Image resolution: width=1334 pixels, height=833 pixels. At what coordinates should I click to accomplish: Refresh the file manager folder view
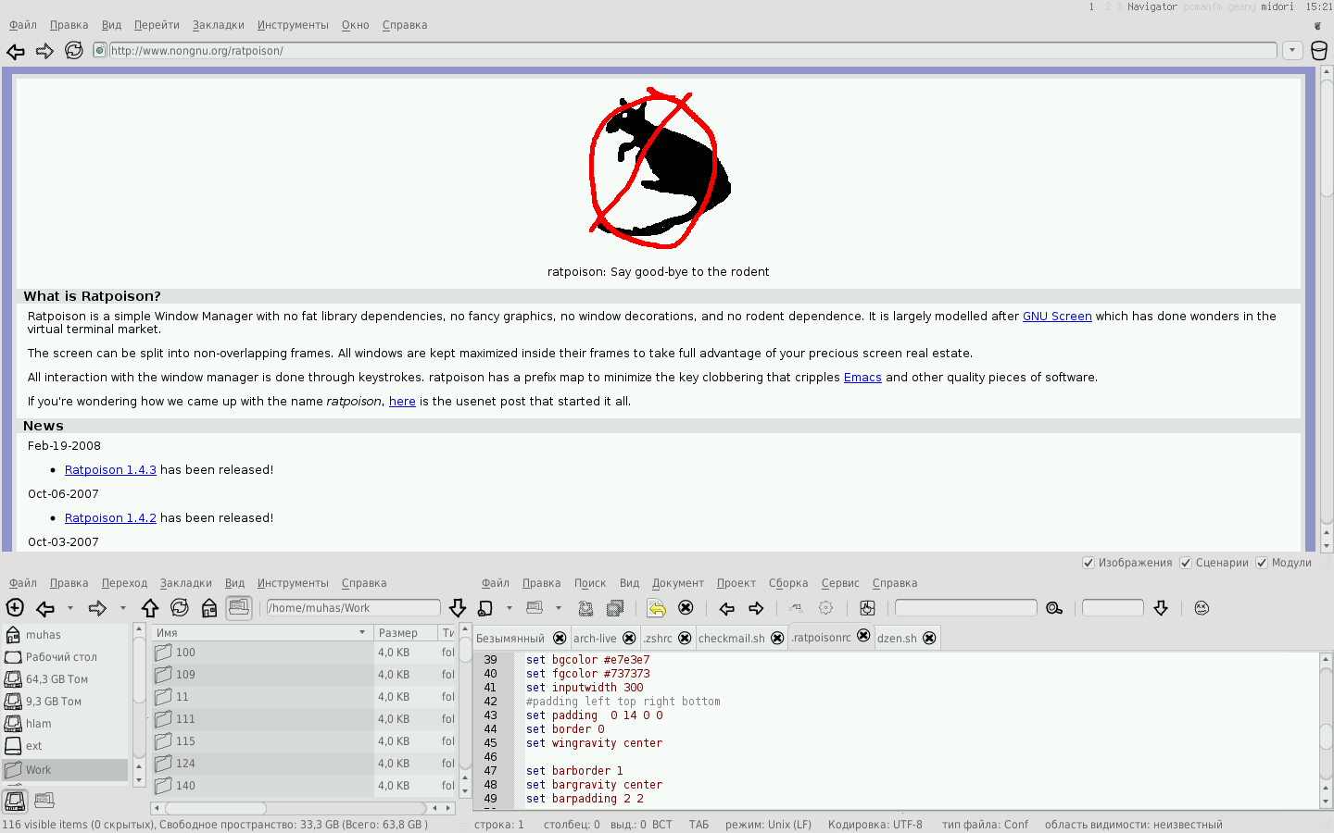(x=180, y=608)
